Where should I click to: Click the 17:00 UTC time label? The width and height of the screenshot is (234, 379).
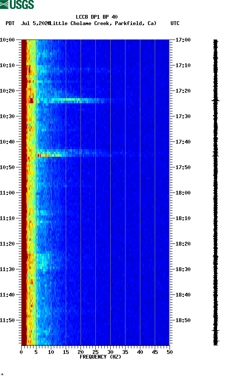pos(183,40)
